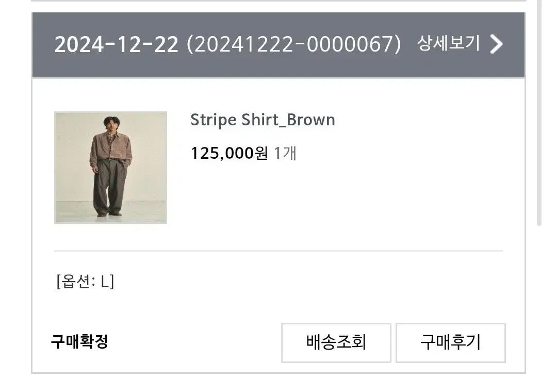Select the Stripe Shirt_Brown product name
Viewport: 557px width, 378px height.
coord(263,120)
